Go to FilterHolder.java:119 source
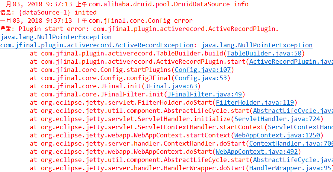This screenshot has width=333, height=172. (x=254, y=103)
